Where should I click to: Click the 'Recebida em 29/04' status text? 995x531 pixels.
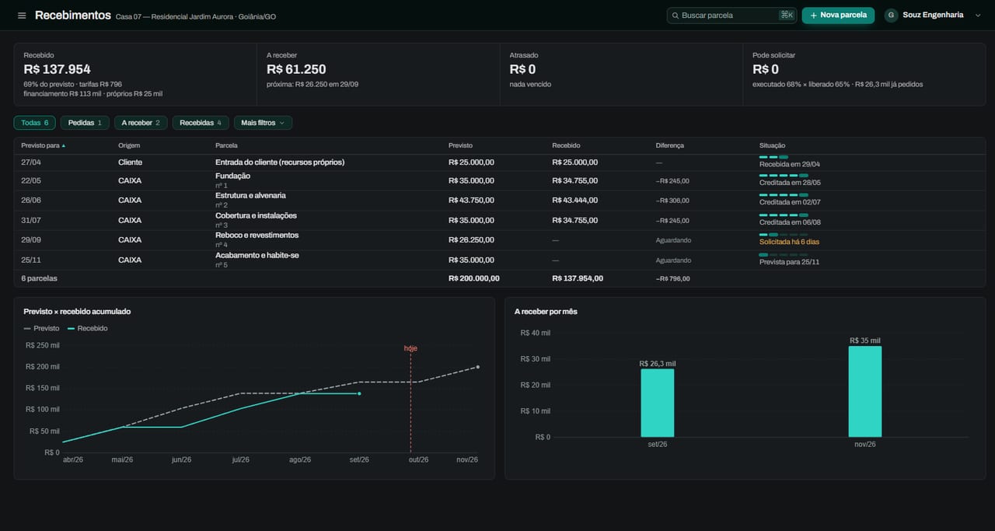click(789, 164)
